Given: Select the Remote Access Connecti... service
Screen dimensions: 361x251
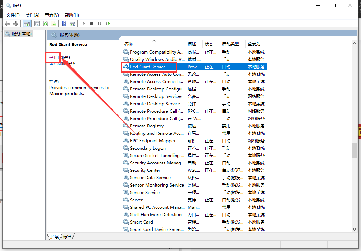Looking at the screenshot, I should click(195, 82).
